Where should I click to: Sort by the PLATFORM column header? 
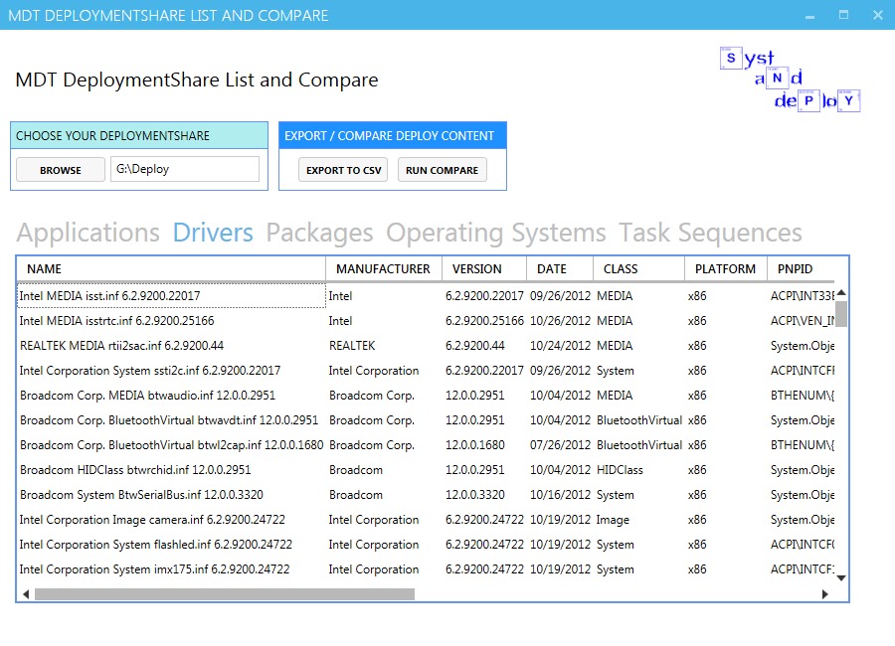725,268
